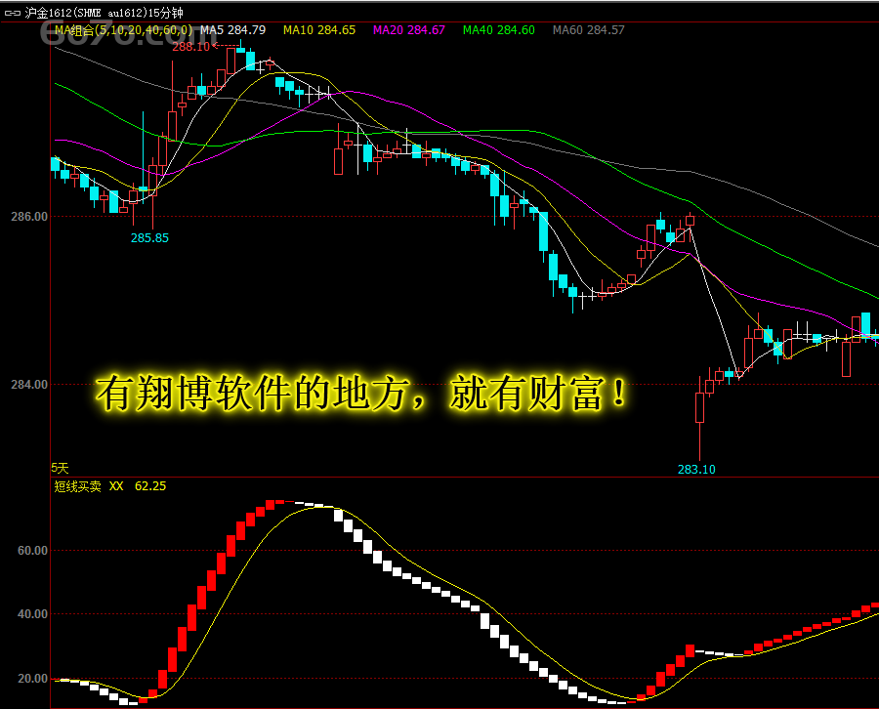Click the 286.00 price axis label
This screenshot has height=709, width=879.
(x=29, y=217)
